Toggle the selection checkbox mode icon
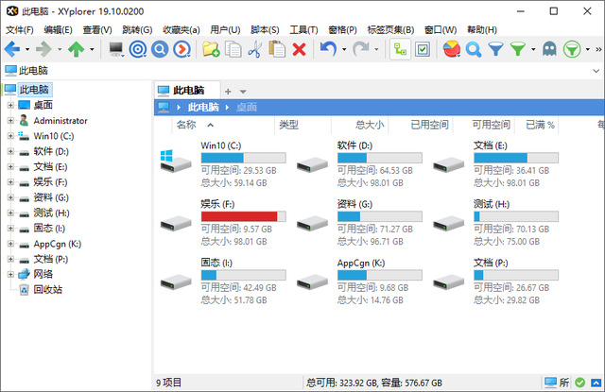605x392 pixels. [423, 49]
